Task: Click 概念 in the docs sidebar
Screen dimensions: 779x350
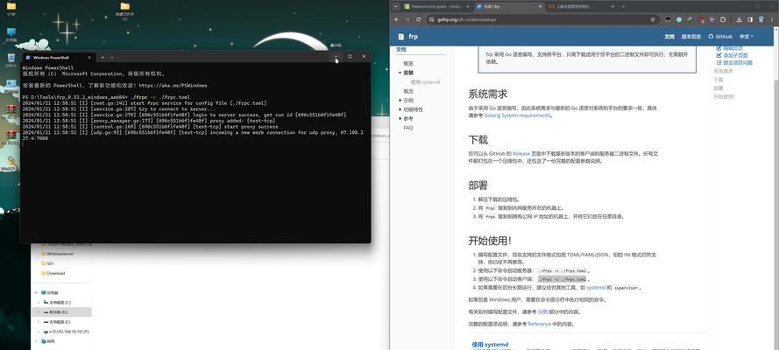Action: 408,91
